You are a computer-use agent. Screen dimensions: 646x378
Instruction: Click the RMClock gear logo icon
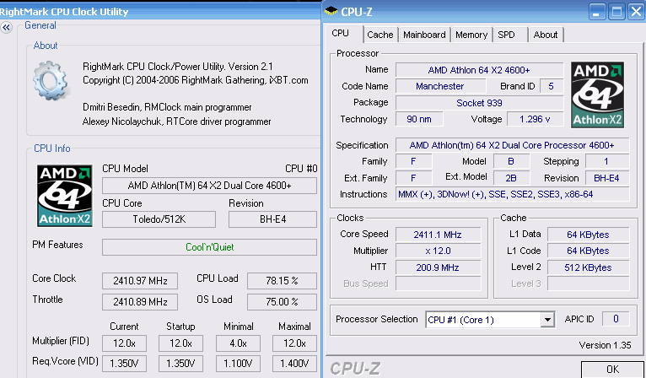coord(50,80)
